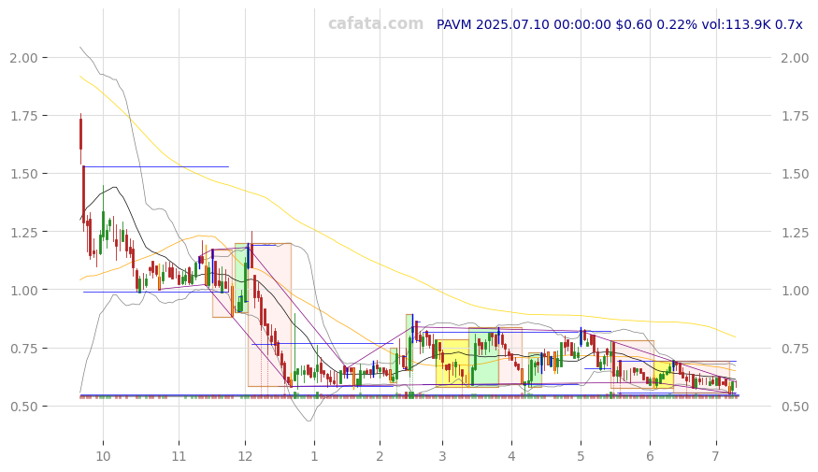The width and height of the screenshot is (818, 472).
Task: Click the right axis label 0.75
Action: tap(795, 349)
